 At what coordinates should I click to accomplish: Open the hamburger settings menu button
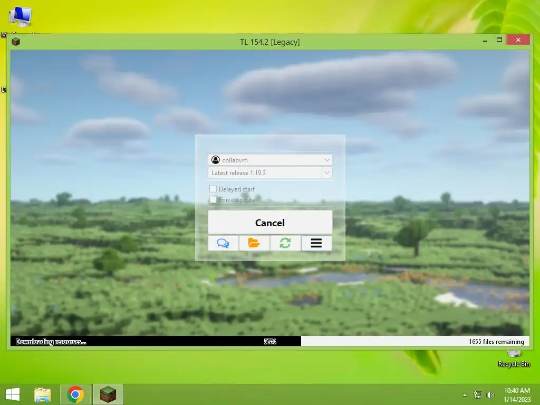click(316, 243)
